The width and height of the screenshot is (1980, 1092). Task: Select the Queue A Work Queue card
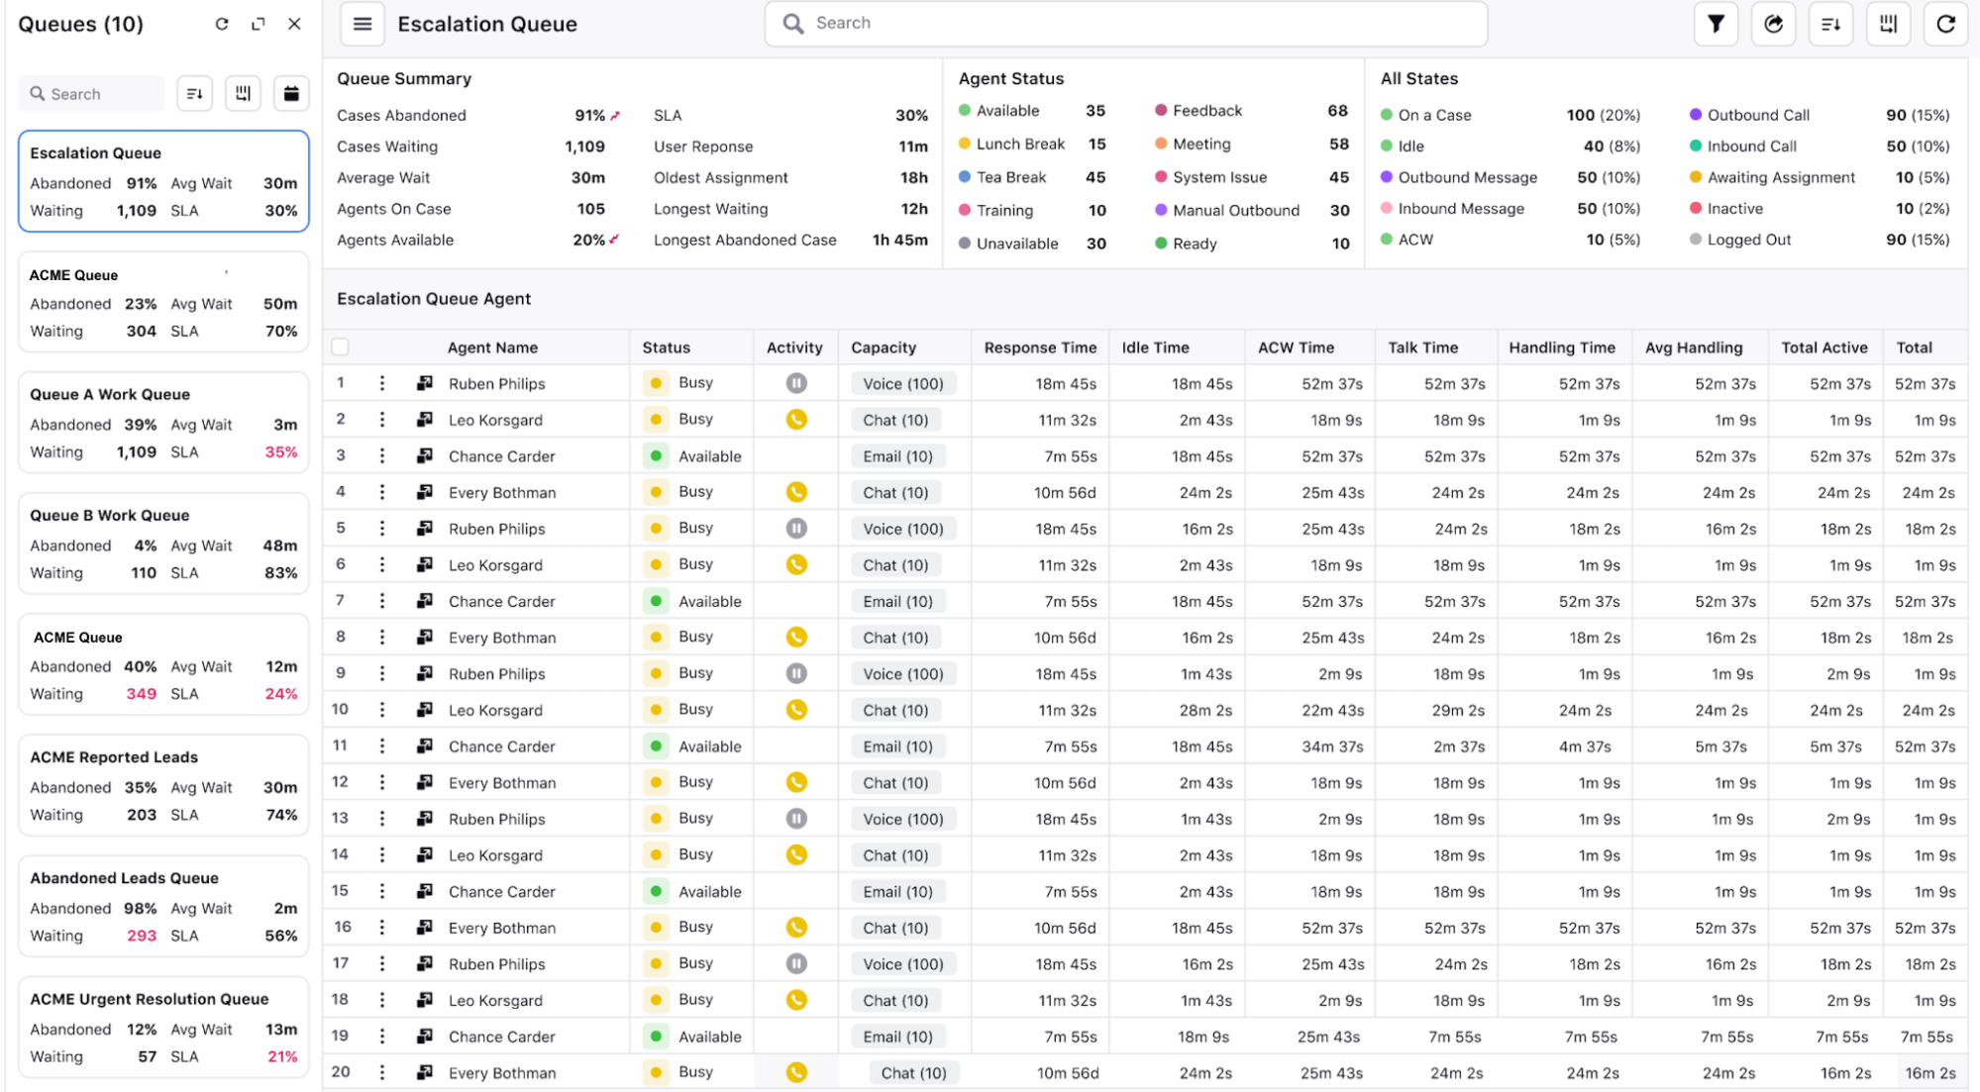(x=163, y=423)
